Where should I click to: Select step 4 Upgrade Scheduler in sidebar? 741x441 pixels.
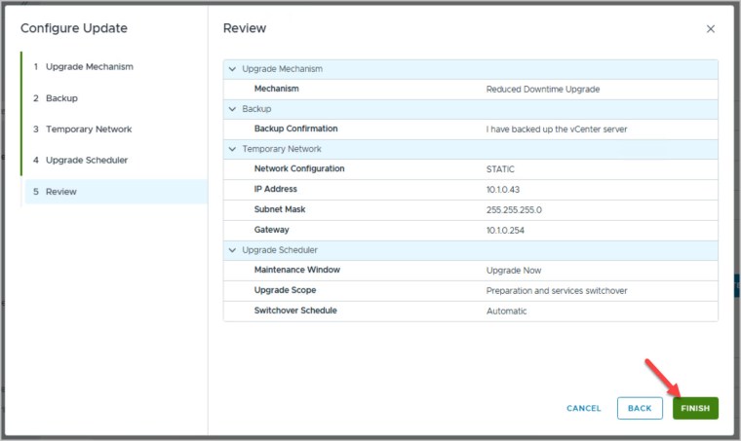(x=86, y=160)
